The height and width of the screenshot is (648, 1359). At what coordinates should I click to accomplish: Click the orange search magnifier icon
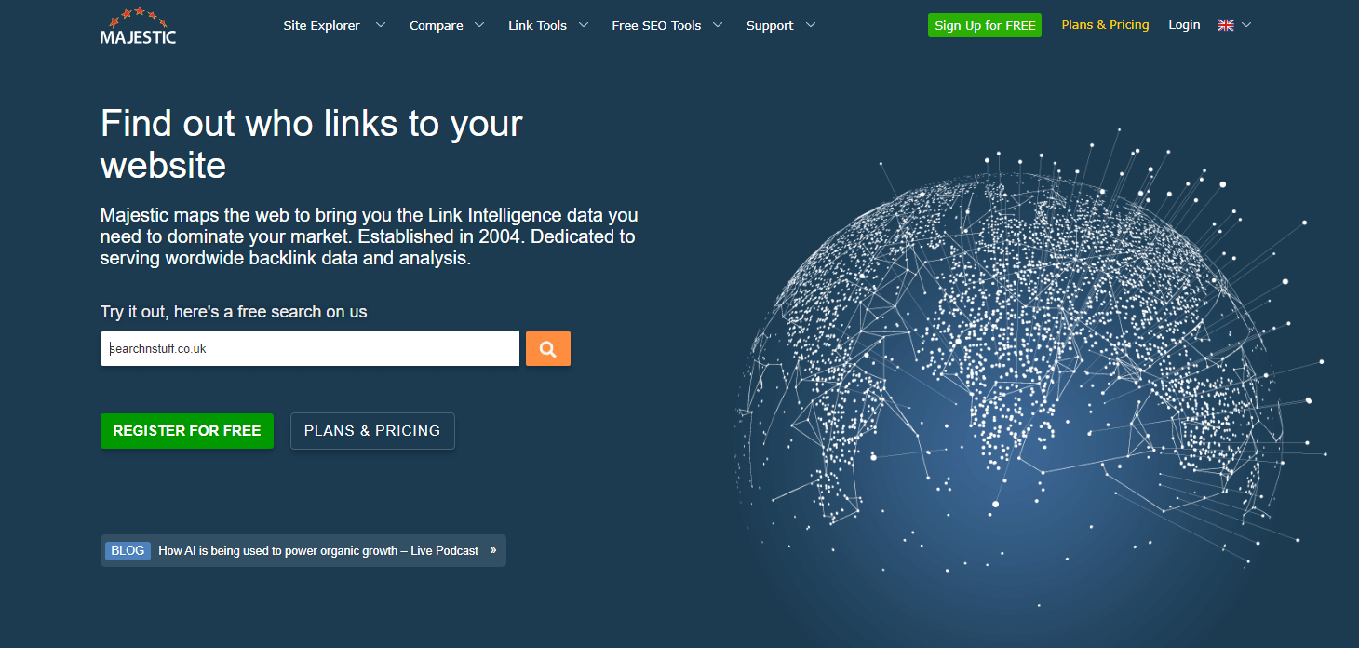coord(547,347)
